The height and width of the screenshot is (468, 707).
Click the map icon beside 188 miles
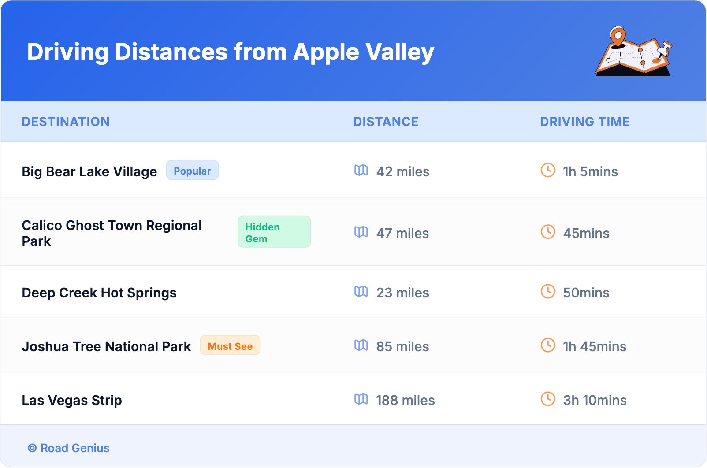pyautogui.click(x=361, y=399)
